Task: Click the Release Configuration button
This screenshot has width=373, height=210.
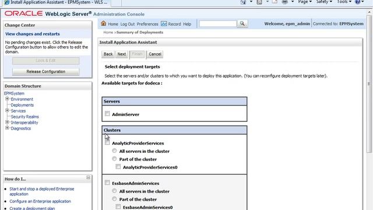Action: 45,71
